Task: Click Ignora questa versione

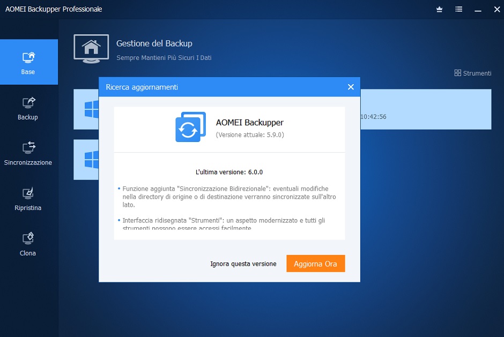Action: click(x=243, y=264)
